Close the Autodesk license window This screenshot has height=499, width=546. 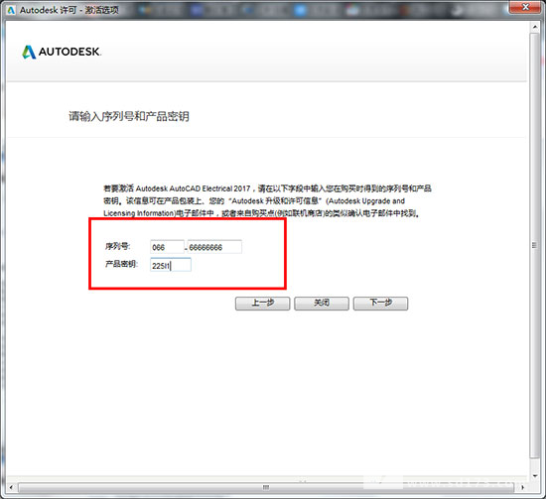[526, 7]
